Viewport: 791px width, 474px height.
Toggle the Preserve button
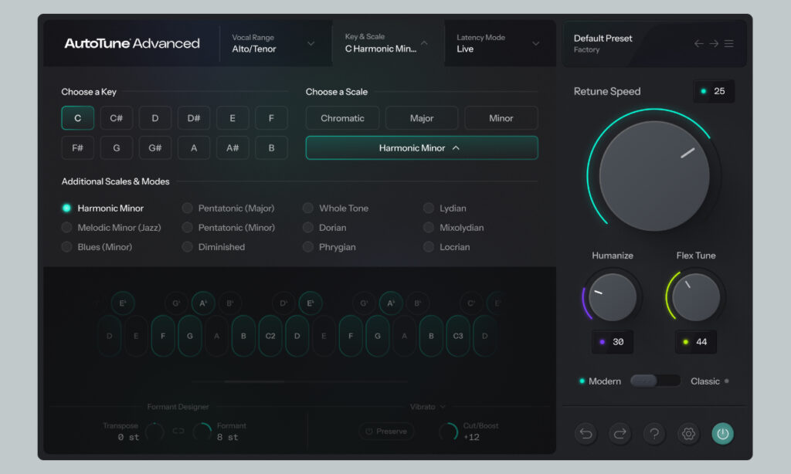point(386,431)
